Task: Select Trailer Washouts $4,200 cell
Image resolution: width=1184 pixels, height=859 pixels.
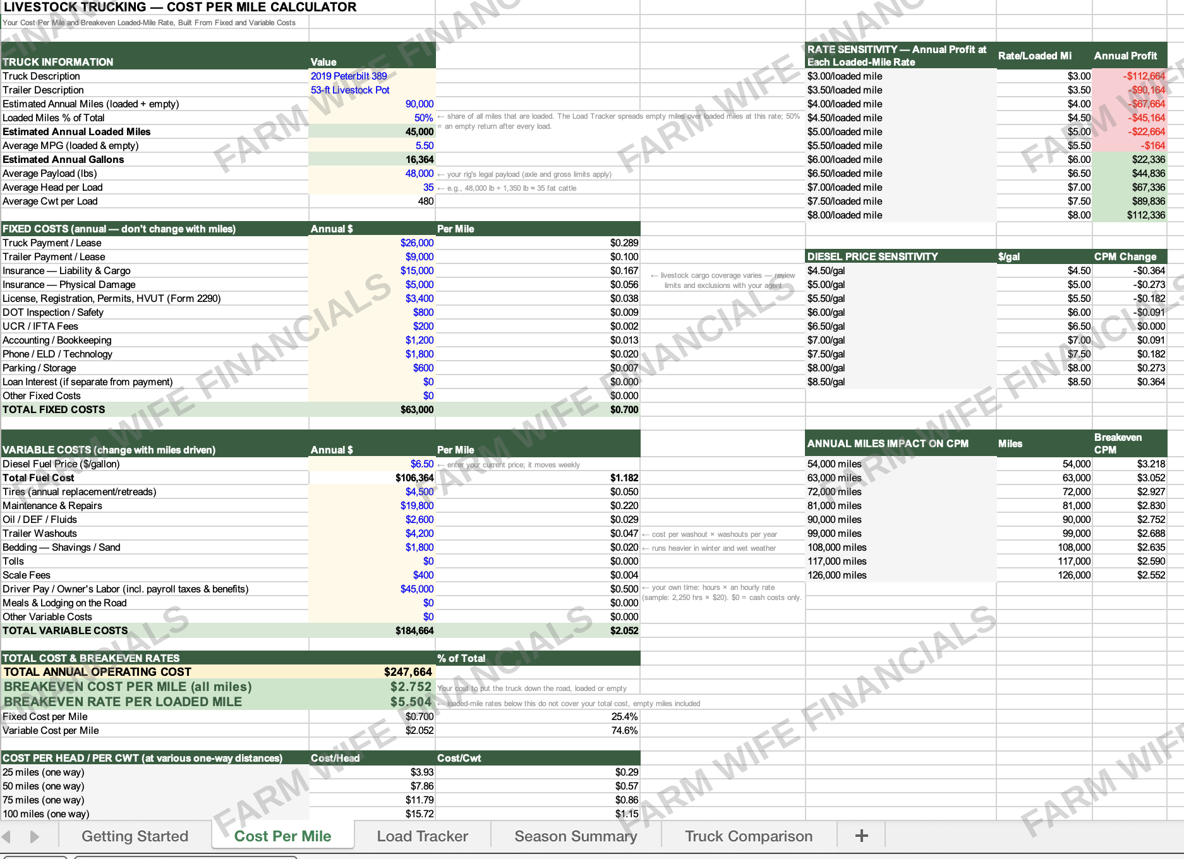Action: pos(372,534)
